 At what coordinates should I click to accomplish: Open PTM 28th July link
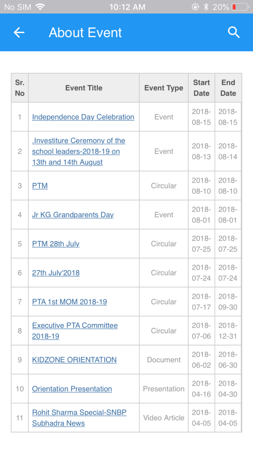point(56,244)
